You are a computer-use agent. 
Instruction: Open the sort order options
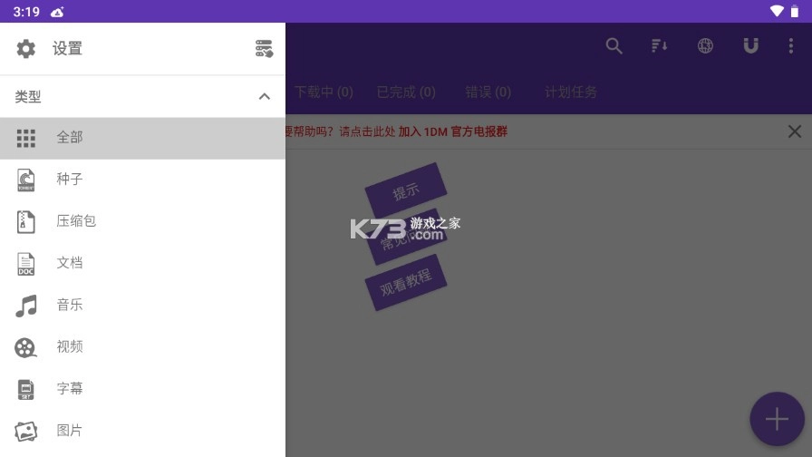[x=660, y=46]
